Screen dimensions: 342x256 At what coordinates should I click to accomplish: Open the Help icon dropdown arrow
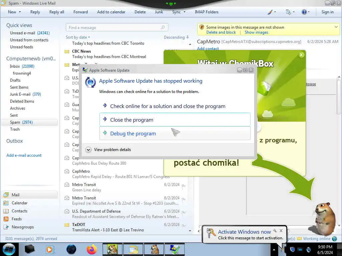(x=309, y=12)
